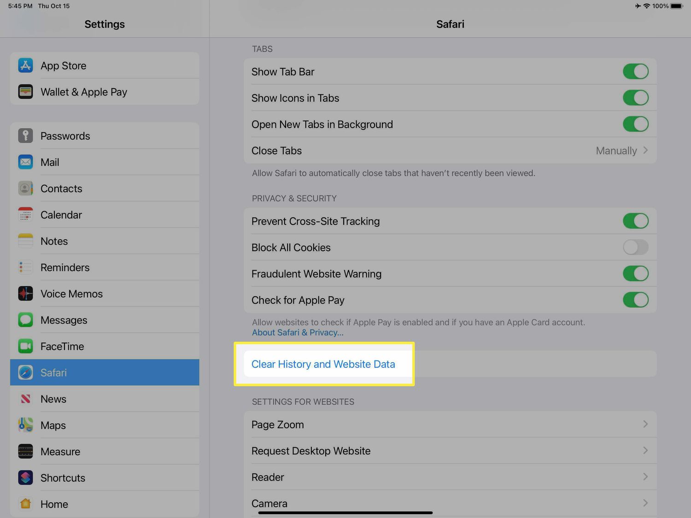Tap the FaceTime camera icon
The height and width of the screenshot is (518, 691).
click(x=25, y=346)
